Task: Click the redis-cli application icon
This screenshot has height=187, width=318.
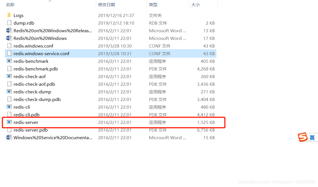Action: tap(9, 107)
